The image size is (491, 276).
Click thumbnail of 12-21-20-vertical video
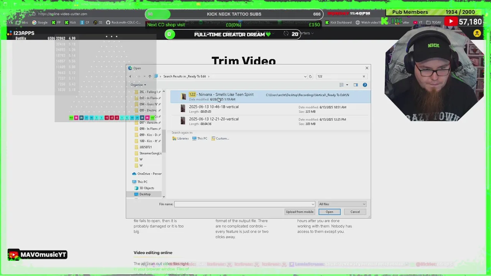183,121
